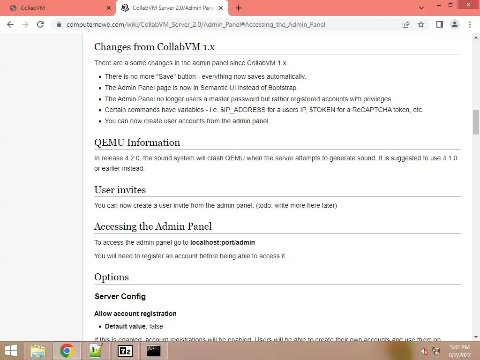Minimize the Chrome window
Viewport: 480px width, 360px height.
click(x=439, y=5)
